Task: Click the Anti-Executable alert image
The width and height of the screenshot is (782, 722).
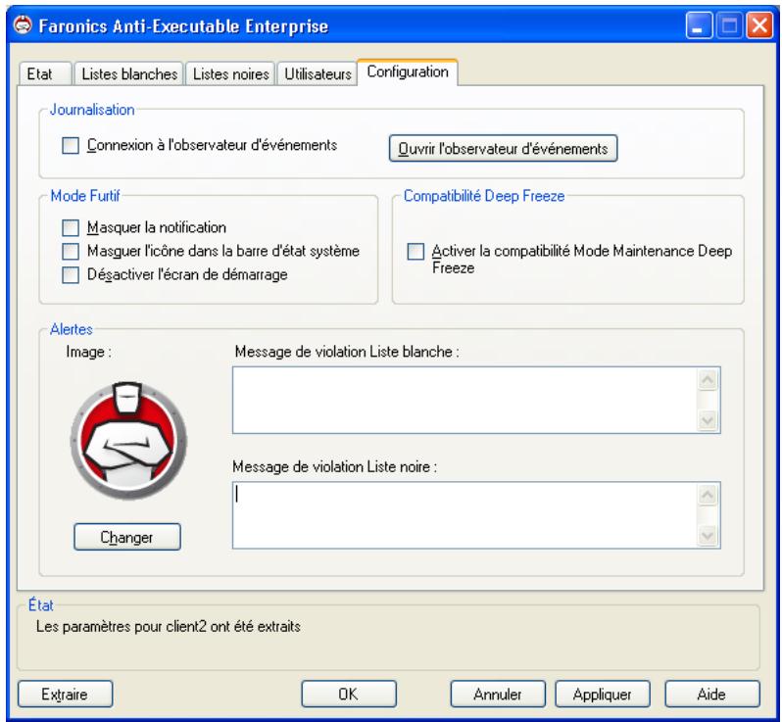Action: (128, 441)
